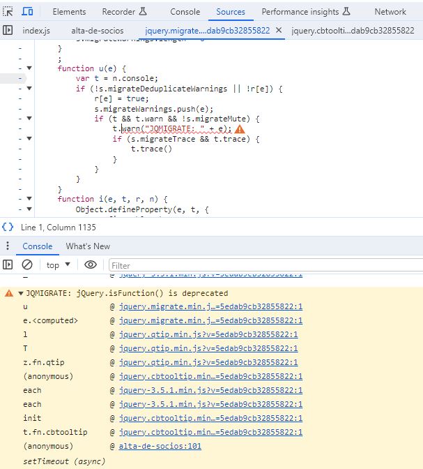The height and width of the screenshot is (469, 423).
Task: Activate the inspect element picker icon
Action: tap(8, 12)
